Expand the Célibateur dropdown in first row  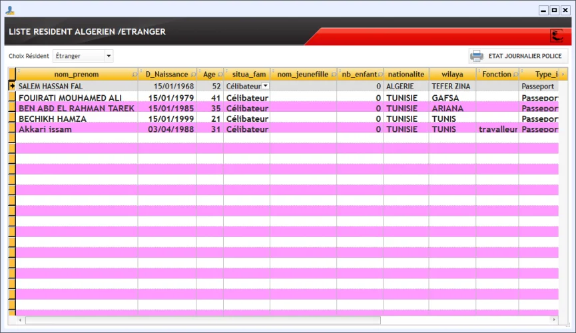(x=265, y=86)
